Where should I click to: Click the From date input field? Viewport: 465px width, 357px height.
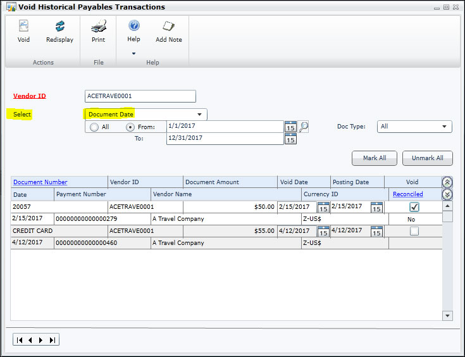click(225, 127)
